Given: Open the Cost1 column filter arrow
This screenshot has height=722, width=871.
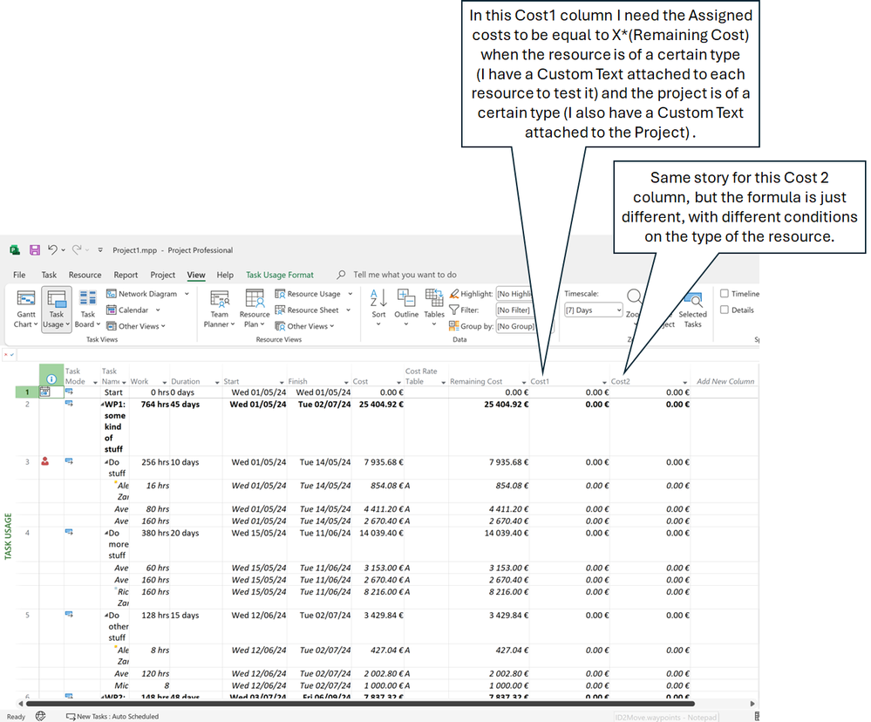Looking at the screenshot, I should tap(604, 382).
